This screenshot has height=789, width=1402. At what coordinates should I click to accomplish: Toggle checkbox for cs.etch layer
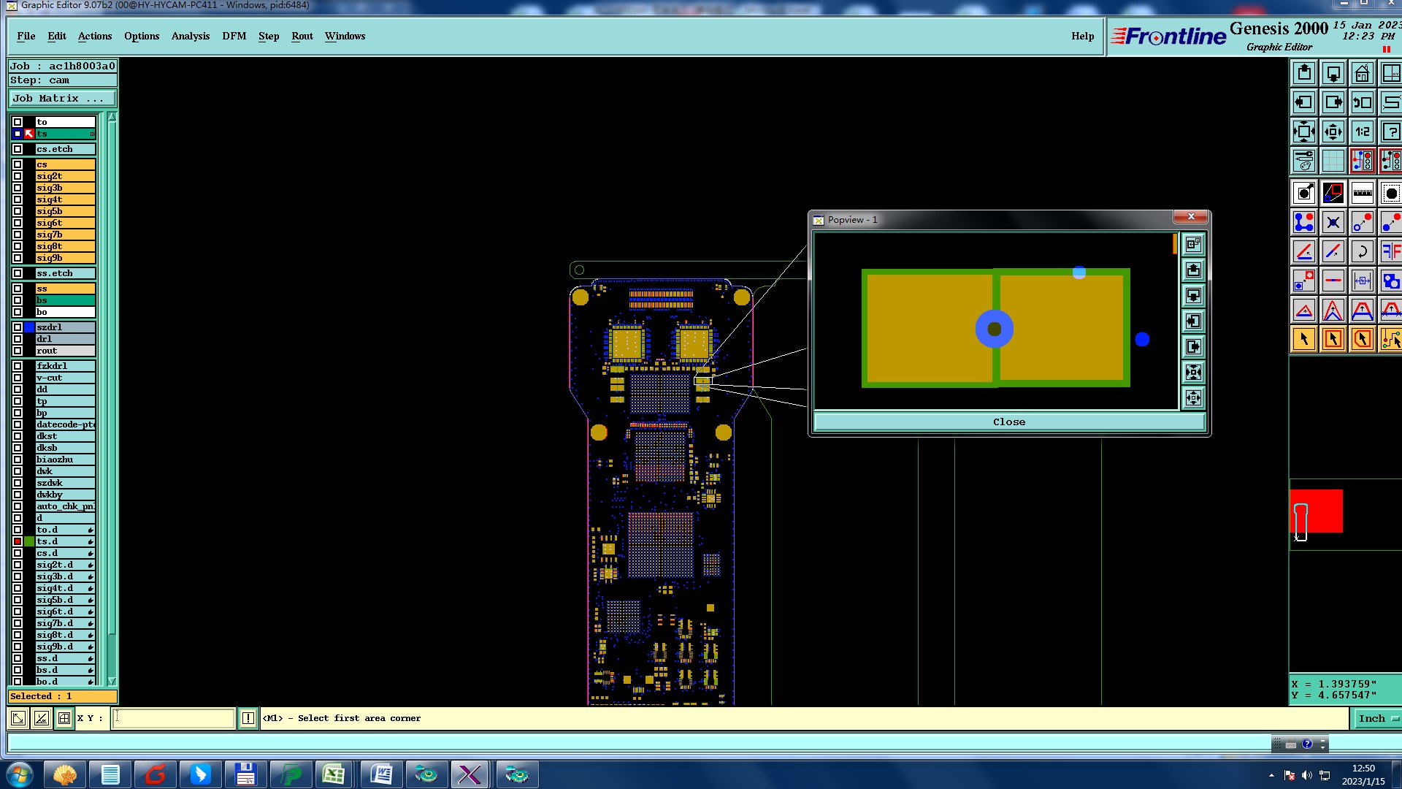pos(18,149)
